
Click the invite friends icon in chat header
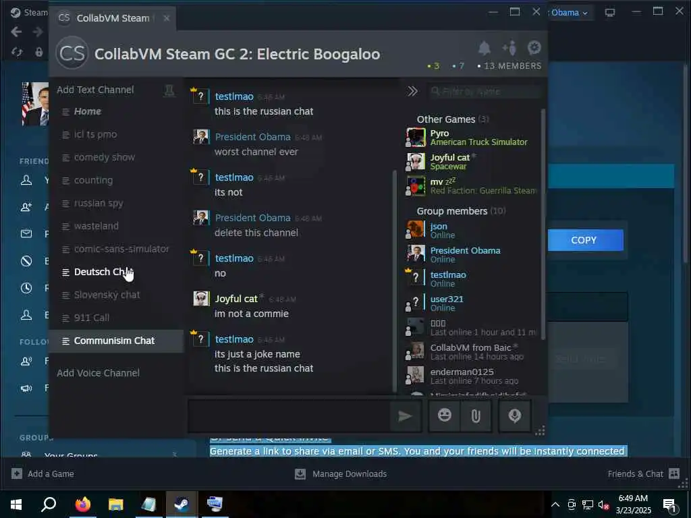[x=509, y=48]
